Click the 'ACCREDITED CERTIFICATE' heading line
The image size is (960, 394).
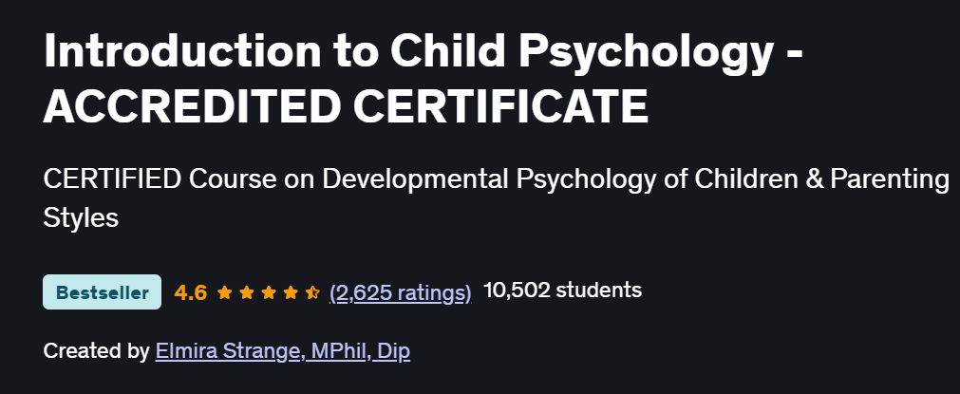[x=346, y=105]
